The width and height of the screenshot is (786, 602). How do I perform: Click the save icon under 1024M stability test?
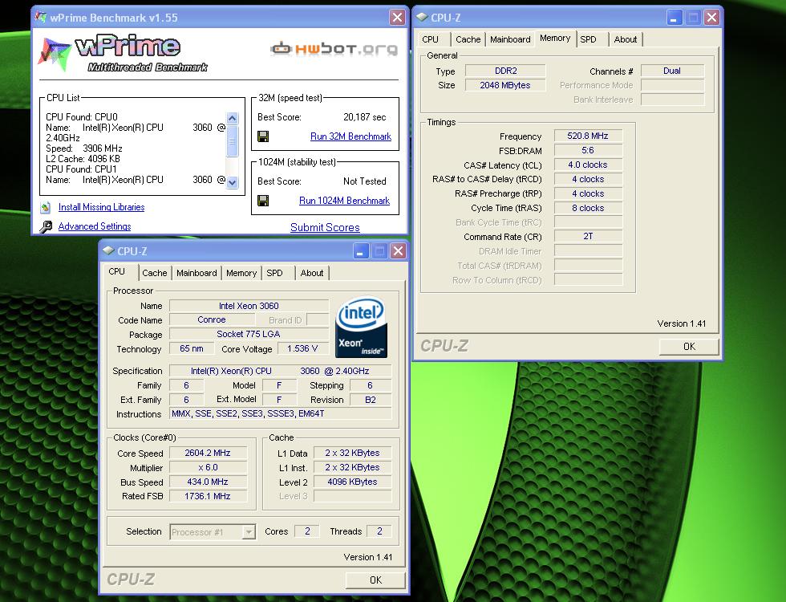tap(263, 201)
